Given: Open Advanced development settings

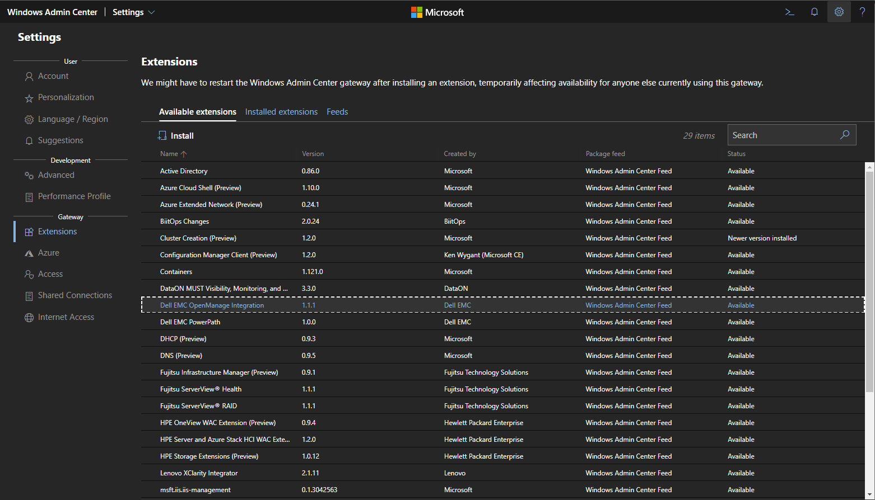Looking at the screenshot, I should tap(56, 175).
